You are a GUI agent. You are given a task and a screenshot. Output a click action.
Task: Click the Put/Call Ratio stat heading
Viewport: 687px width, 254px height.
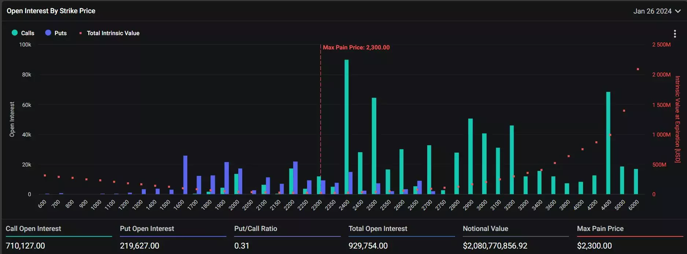point(256,229)
